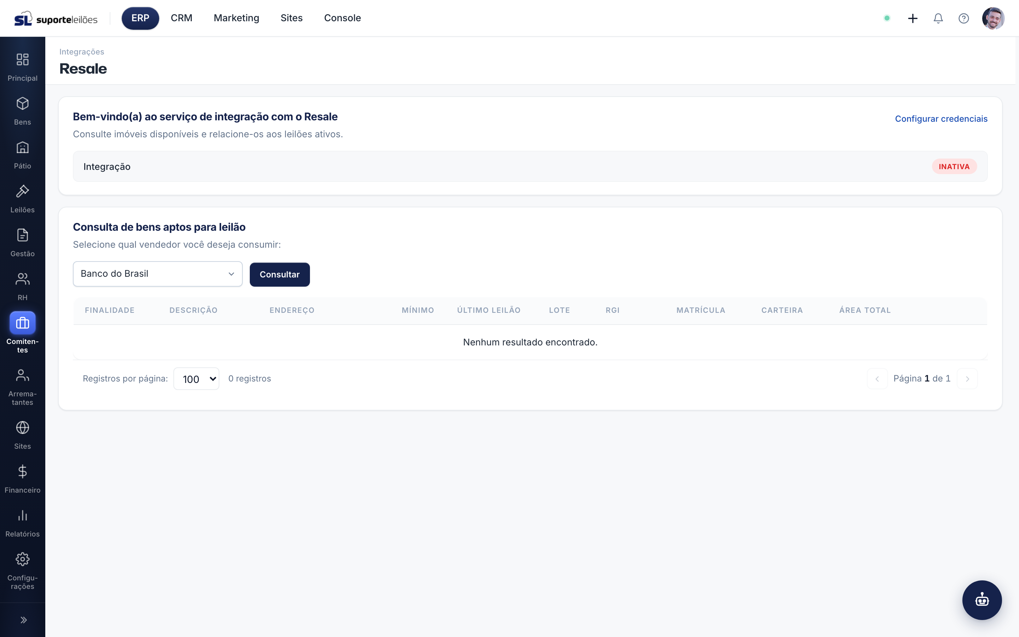The width and height of the screenshot is (1019, 637).
Task: Go to Pátio in the sidebar
Action: pyautogui.click(x=22, y=155)
